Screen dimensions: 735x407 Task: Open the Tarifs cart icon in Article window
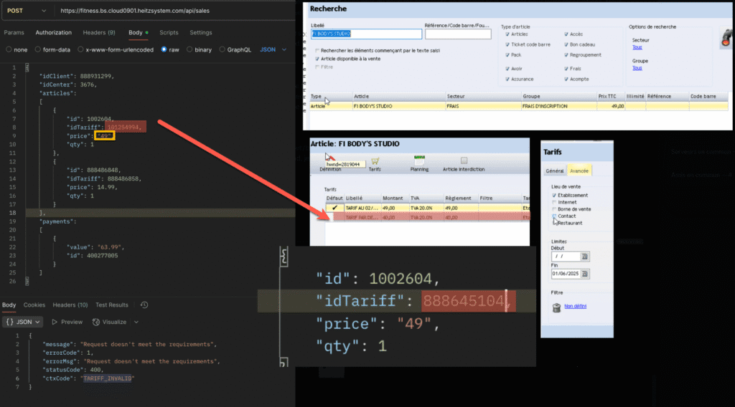click(x=375, y=161)
